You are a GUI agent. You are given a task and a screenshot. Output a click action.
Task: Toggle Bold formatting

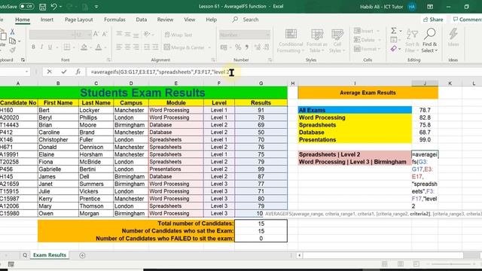[x=33, y=47]
